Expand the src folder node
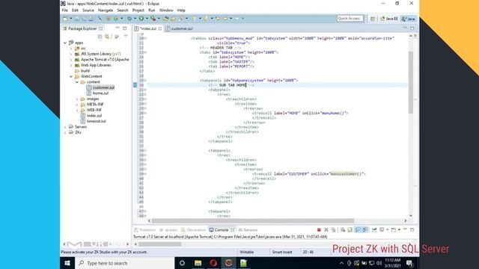The image size is (479, 269). (71, 49)
